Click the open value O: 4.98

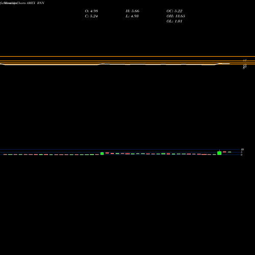pos(91,11)
